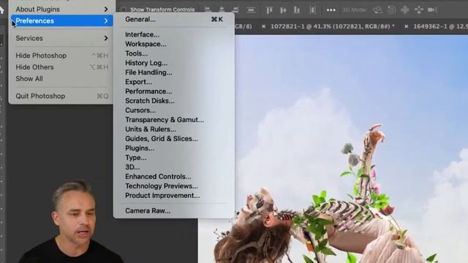Open Tools preferences

(174, 53)
